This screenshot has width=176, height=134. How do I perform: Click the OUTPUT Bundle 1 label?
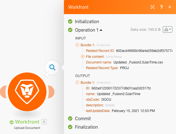tap(88, 82)
